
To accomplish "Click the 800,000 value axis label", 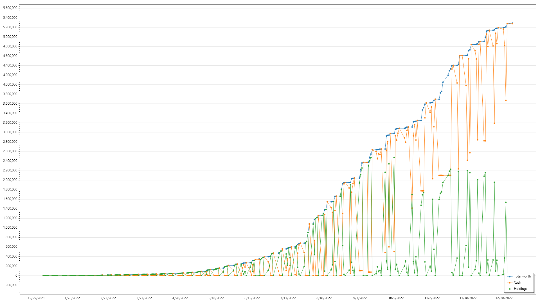I will 12,237.
